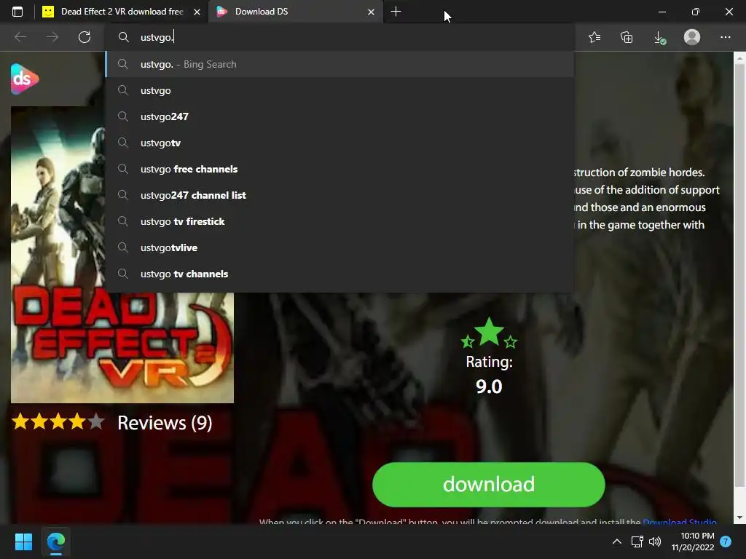Pick 'ustvgo247 channel list' suggestion
Image resolution: width=746 pixels, height=559 pixels.
pyautogui.click(x=339, y=195)
